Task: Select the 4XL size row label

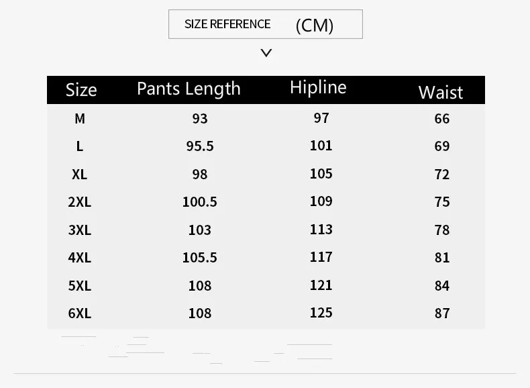Action: 79,258
